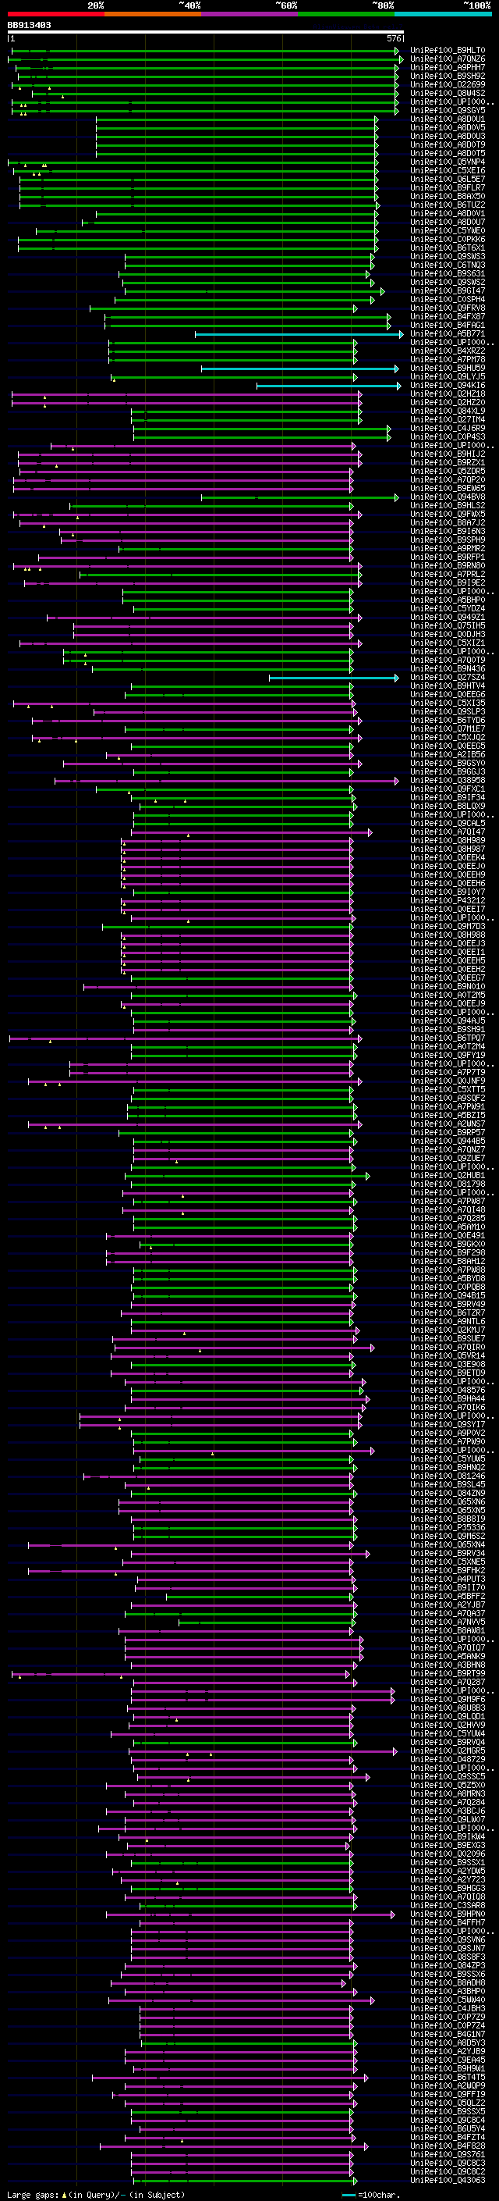The width and height of the screenshot is (499, 2201).
Task: Click the red segment of the identity scale
Action: click(56, 14)
